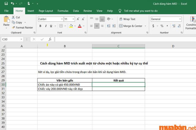Select column B header
Image resolution: width=196 pixels, height=130 pixels.
click(65, 46)
